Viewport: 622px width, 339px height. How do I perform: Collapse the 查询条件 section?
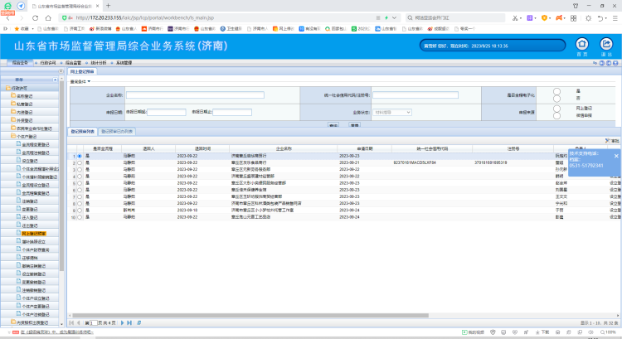point(80,81)
